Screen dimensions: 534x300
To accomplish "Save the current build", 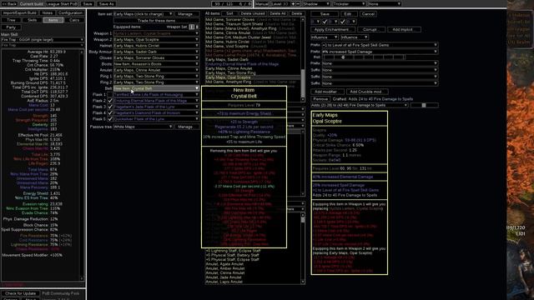I will [x=88, y=3].
